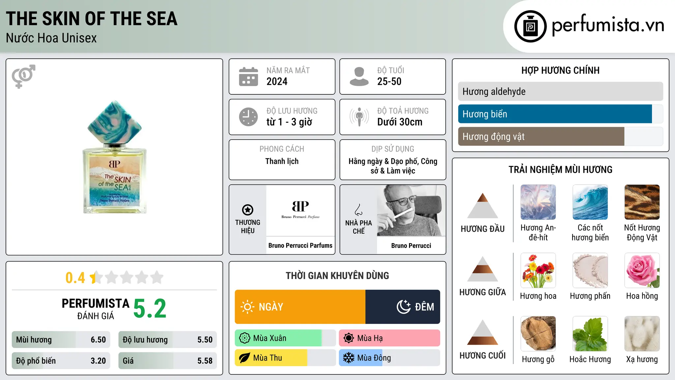The image size is (675, 380).
Task: Click the Độ lưu hương 5.50 score bar
Action: point(168,339)
